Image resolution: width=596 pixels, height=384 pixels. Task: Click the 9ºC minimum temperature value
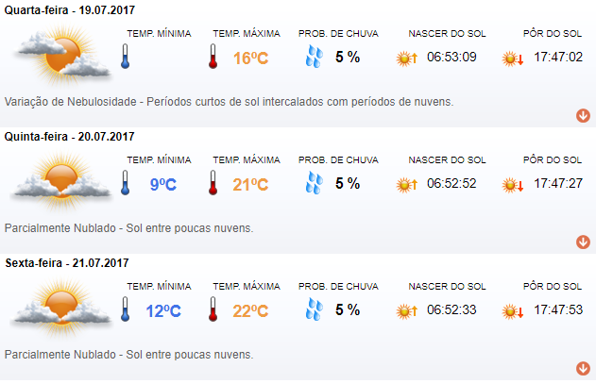tap(163, 185)
